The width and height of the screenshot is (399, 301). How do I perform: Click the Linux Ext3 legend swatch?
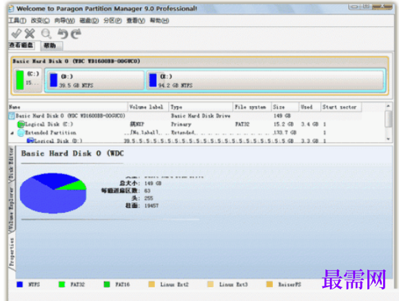210,284
